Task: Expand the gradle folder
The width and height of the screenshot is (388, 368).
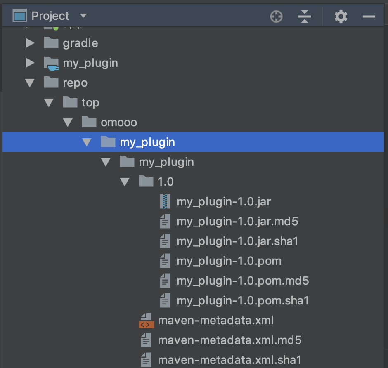Action: click(30, 43)
